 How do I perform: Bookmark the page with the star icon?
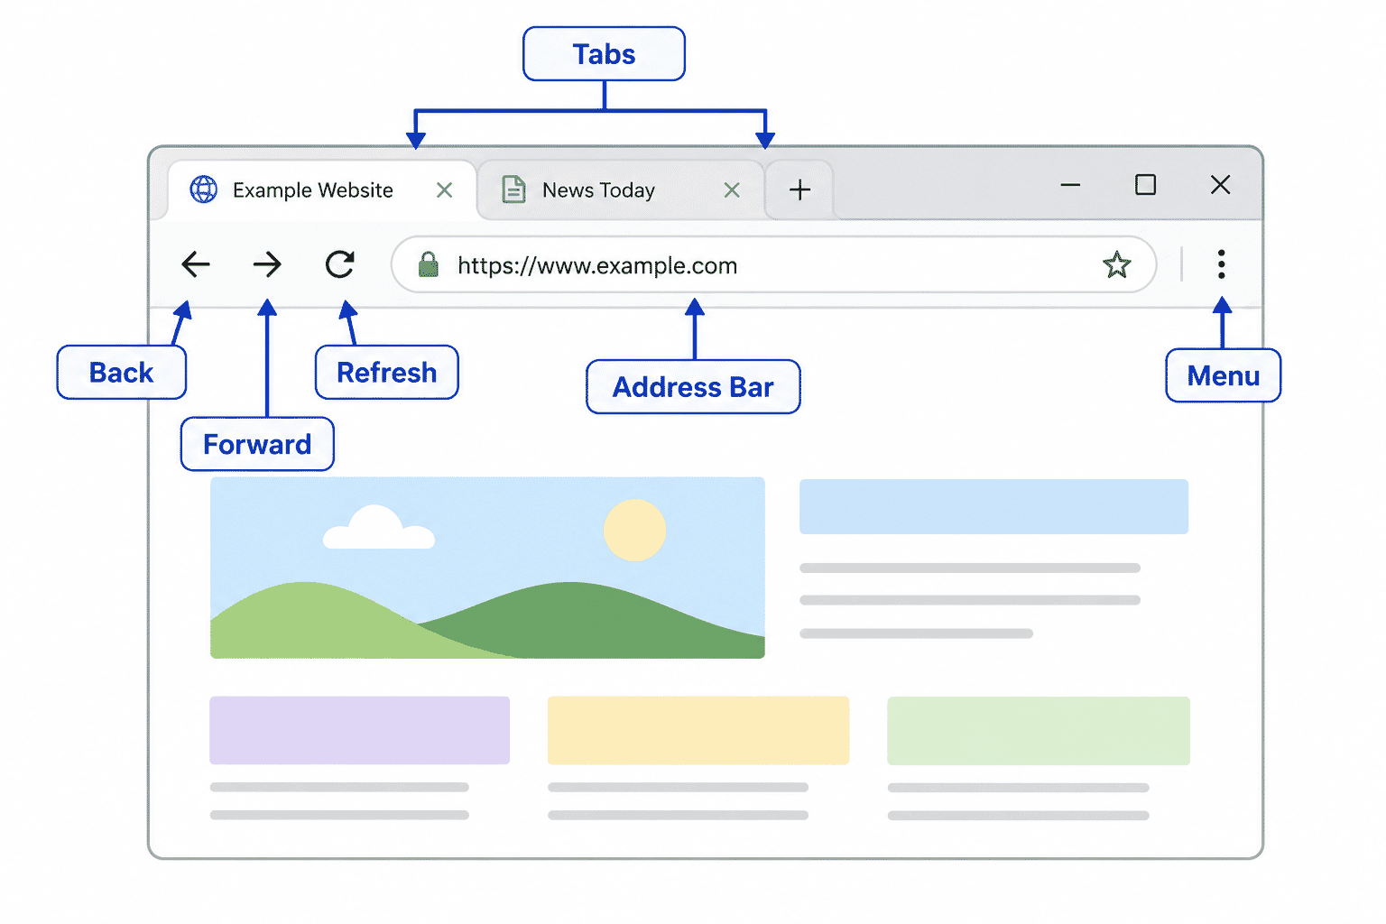click(x=1117, y=265)
